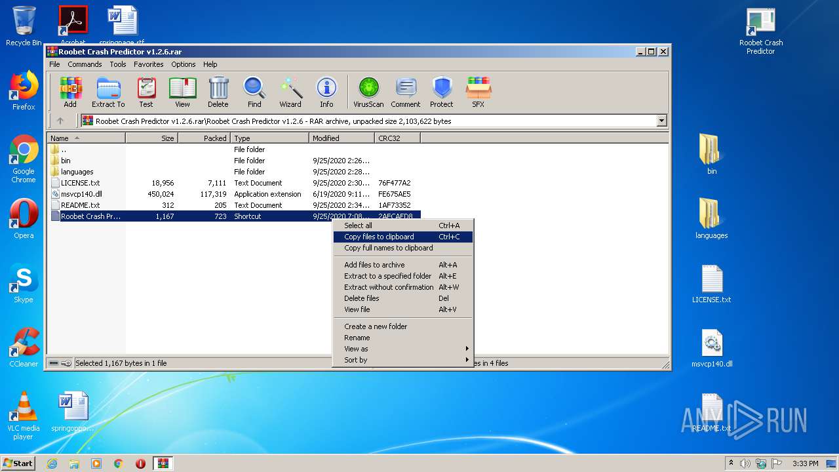
Task: Open the File menu
Action: (x=54, y=64)
